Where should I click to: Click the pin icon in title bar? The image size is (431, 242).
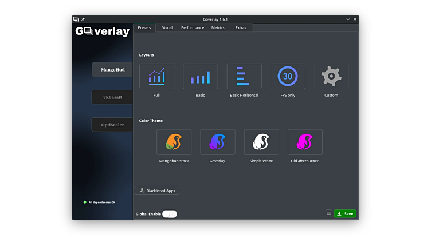[x=83, y=19]
